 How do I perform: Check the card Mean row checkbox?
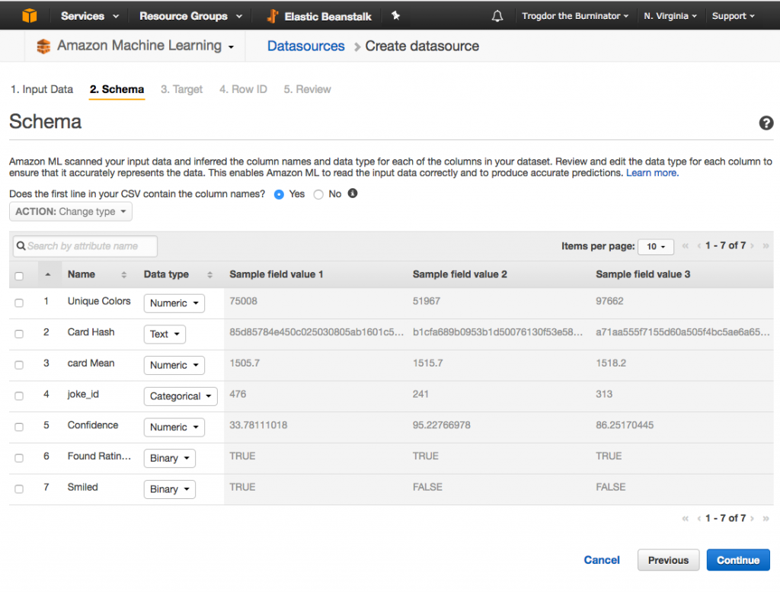click(x=19, y=365)
